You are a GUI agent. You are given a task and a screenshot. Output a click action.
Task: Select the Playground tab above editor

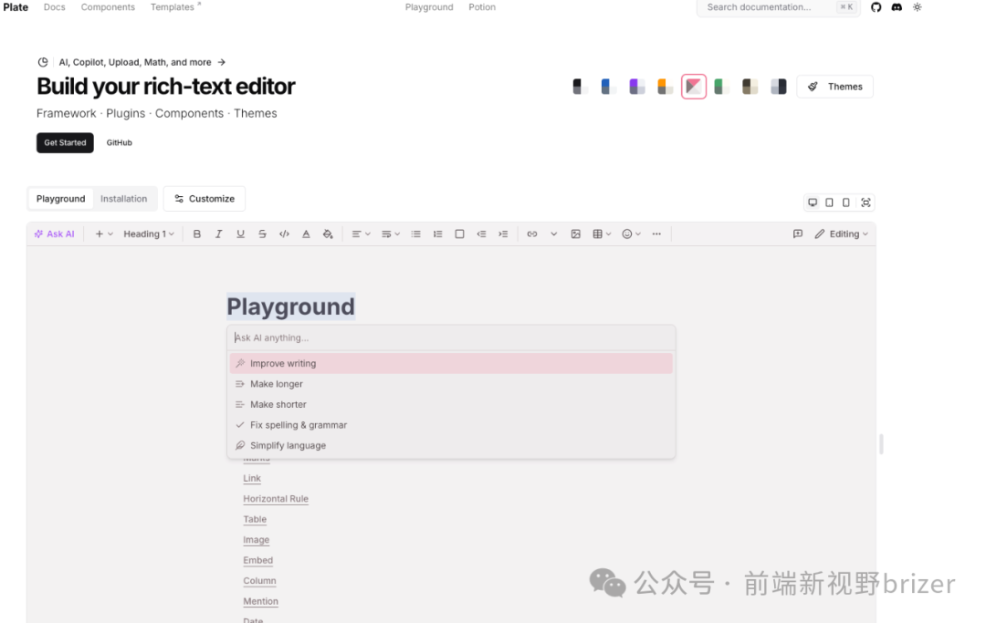[x=61, y=199]
